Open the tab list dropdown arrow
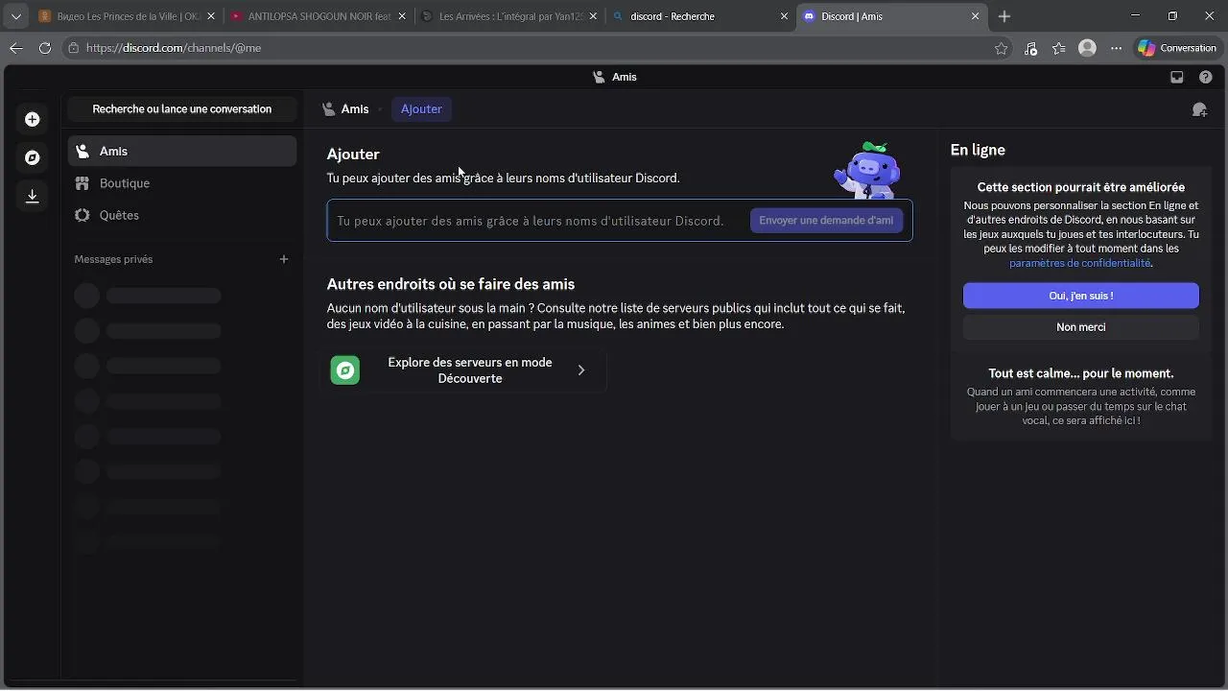Screen dimensions: 1228x691 tap(15, 16)
